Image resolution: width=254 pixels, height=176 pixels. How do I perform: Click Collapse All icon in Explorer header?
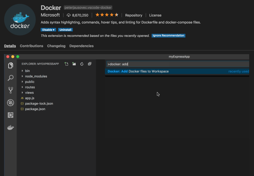(90, 64)
